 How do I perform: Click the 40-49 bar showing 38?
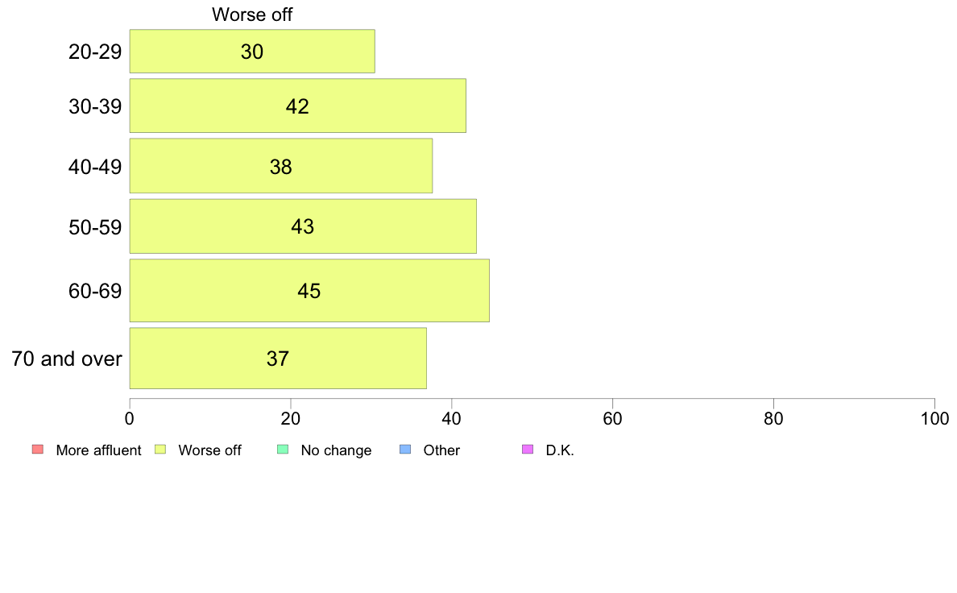pos(281,166)
